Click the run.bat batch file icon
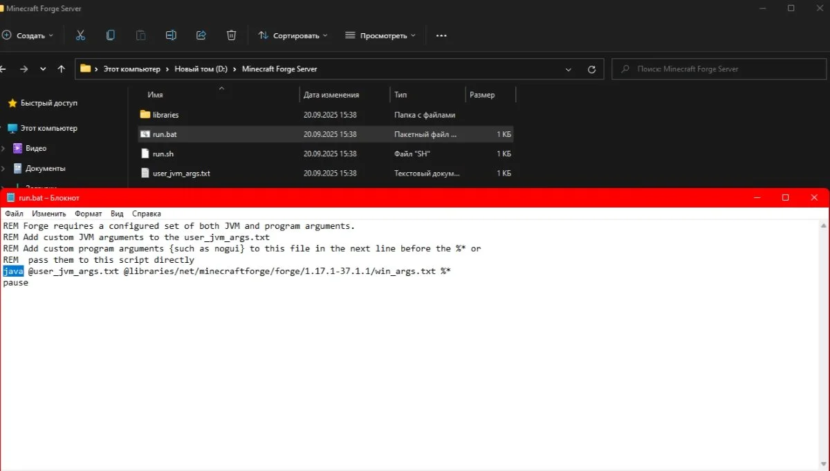The height and width of the screenshot is (471, 830). click(145, 134)
